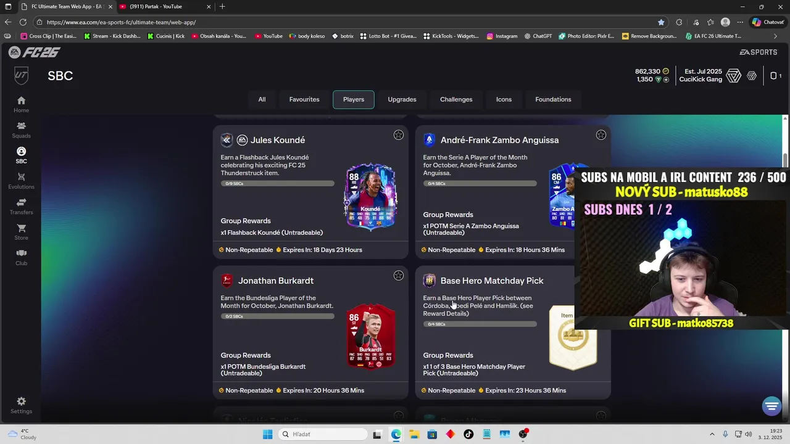This screenshot has width=790, height=444.
Task: Select the Players tab
Action: 354,99
